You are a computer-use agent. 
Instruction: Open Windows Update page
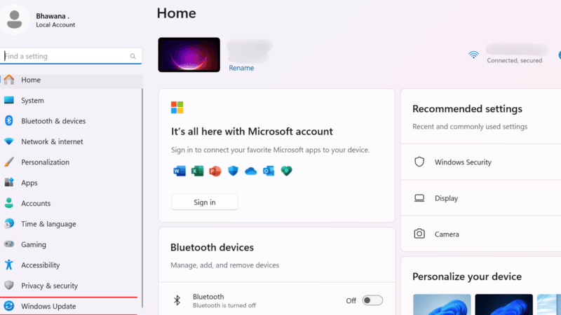pos(70,306)
